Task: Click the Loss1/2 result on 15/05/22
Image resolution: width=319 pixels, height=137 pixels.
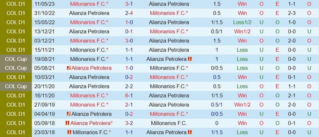Action: click(x=242, y=22)
